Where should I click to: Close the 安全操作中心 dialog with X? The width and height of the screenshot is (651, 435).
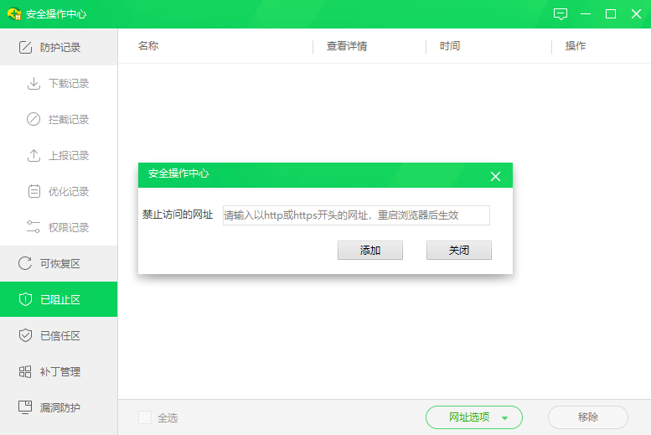point(495,176)
